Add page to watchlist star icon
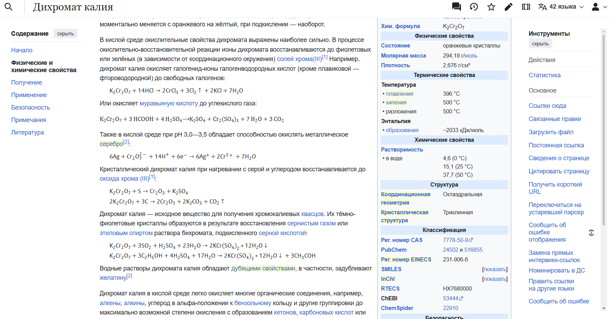The width and height of the screenshot is (612, 319). (x=491, y=7)
